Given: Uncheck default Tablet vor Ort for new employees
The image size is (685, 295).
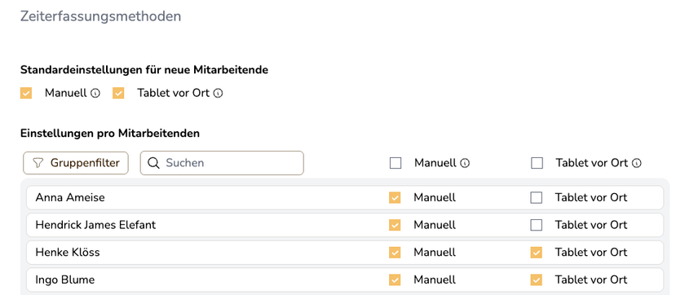Looking at the screenshot, I should 118,94.
